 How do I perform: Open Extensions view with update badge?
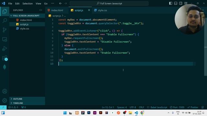pyautogui.click(x=5, y=58)
